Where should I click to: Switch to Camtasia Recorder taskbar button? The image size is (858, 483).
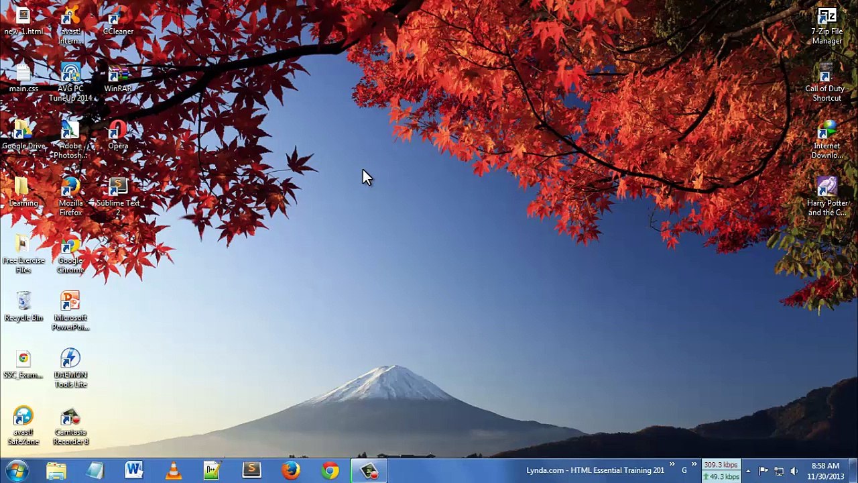[x=369, y=470]
